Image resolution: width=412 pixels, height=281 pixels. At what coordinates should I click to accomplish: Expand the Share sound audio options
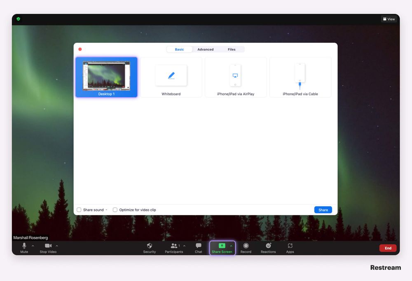(106, 210)
